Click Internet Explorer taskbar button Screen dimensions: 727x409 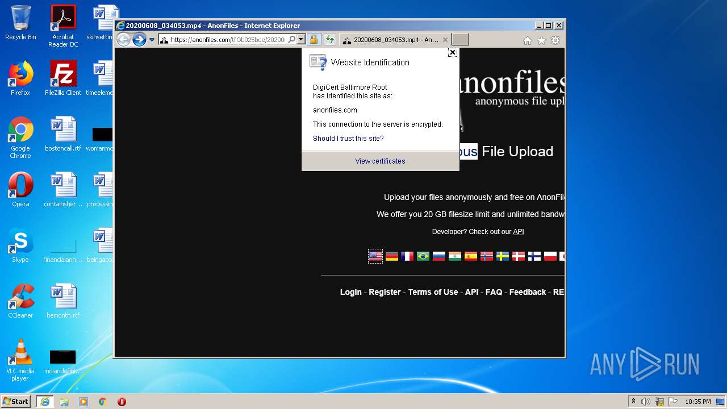click(44, 402)
